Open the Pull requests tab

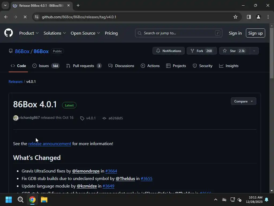(x=84, y=66)
